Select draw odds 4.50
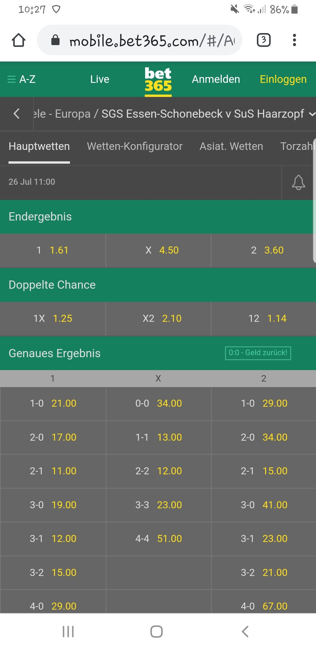 pos(158,250)
